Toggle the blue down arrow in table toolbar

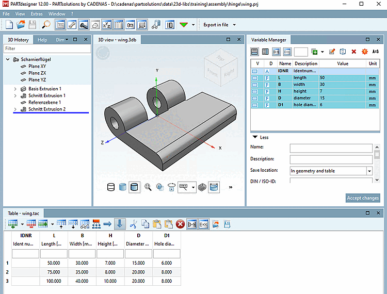120,224
